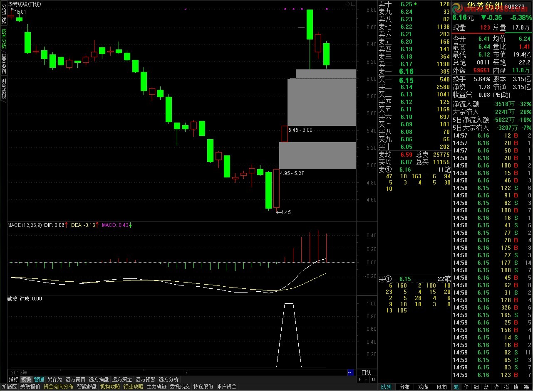The width and height of the screenshot is (533, 391).
Task: Select the 远方寂寞 template
Action: [x=75, y=379]
